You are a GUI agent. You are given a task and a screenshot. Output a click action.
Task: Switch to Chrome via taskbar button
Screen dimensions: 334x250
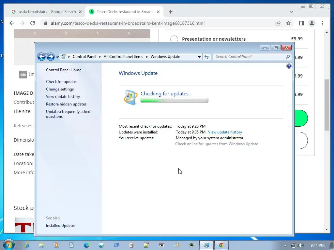221,245
